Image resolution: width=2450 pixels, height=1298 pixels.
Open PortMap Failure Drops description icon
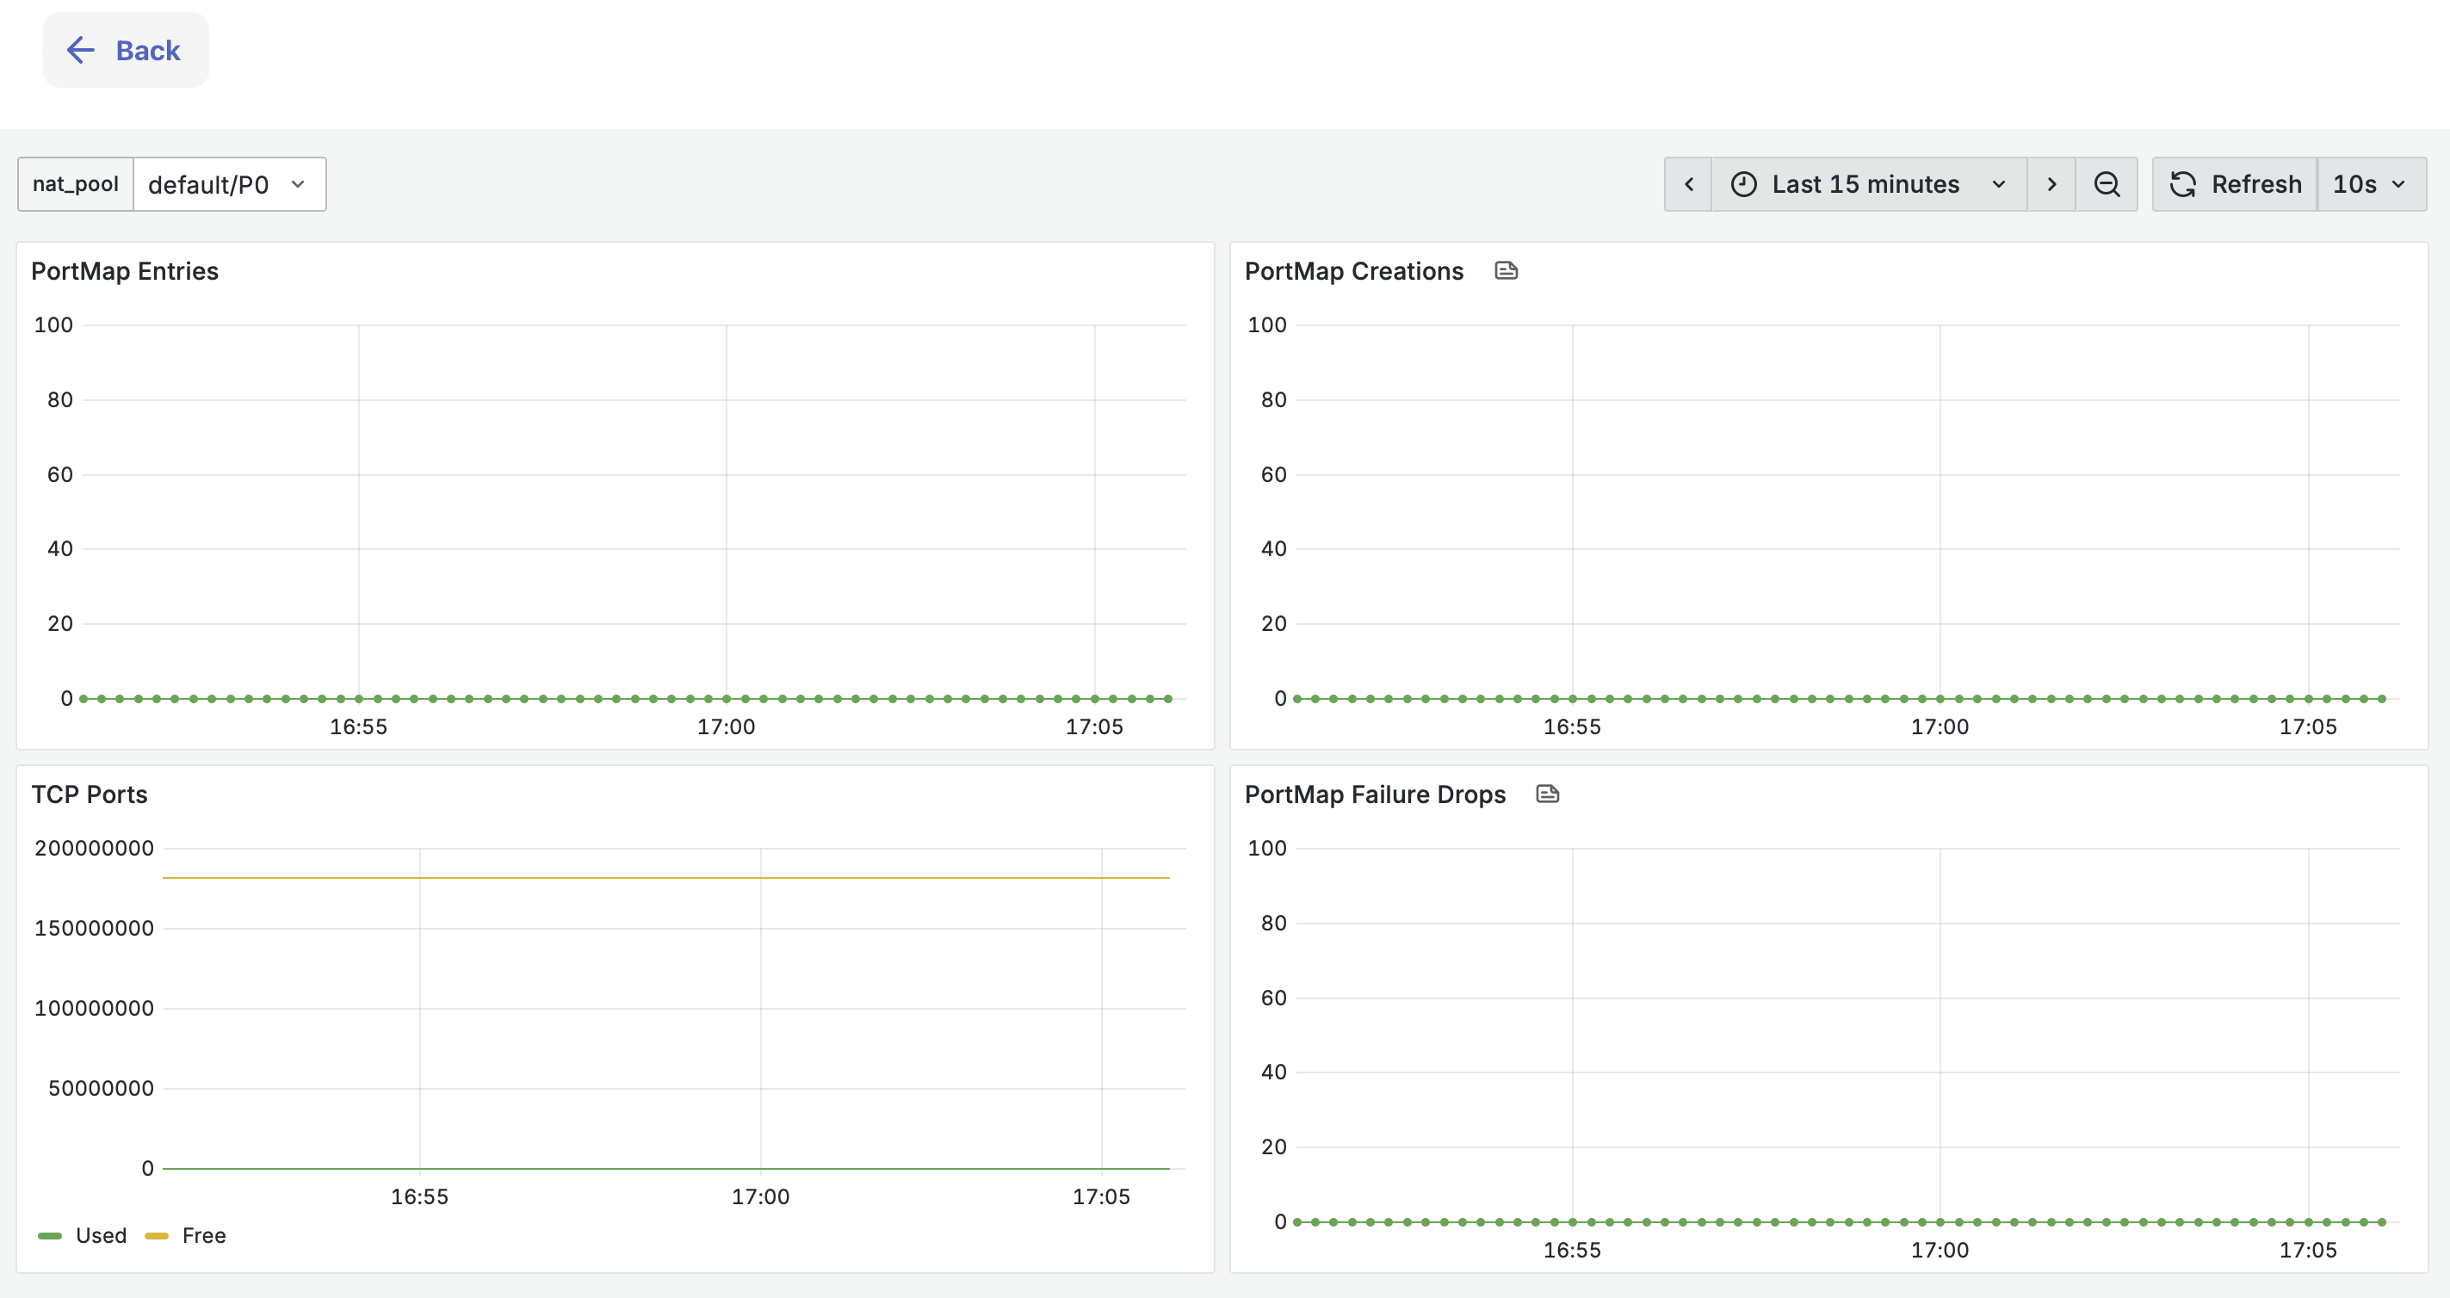[1548, 794]
